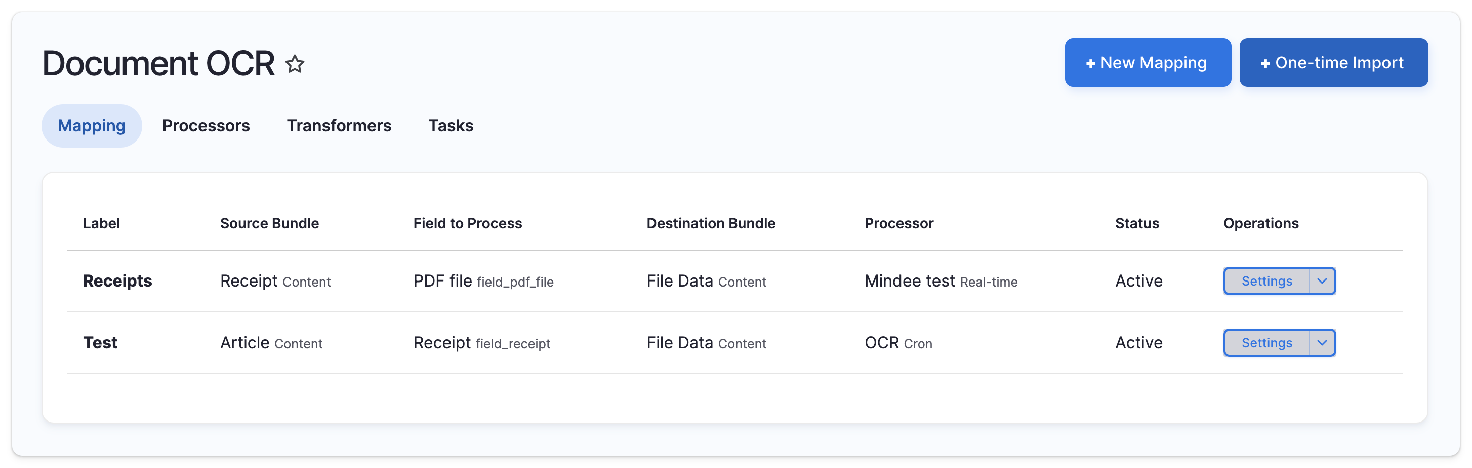
Task: Click the Destination Bundle column header
Action: click(x=710, y=223)
